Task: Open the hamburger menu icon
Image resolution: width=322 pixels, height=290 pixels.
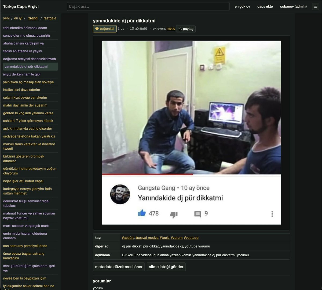Action: (x=315, y=7)
